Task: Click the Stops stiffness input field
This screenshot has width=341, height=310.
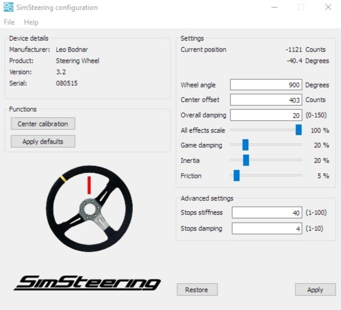Action: (267, 213)
